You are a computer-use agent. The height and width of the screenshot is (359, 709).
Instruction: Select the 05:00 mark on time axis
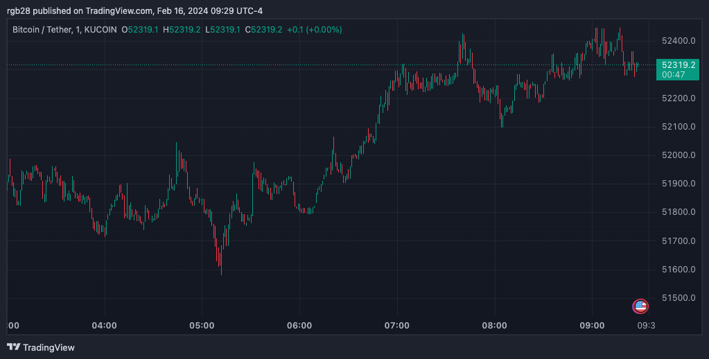(x=201, y=326)
